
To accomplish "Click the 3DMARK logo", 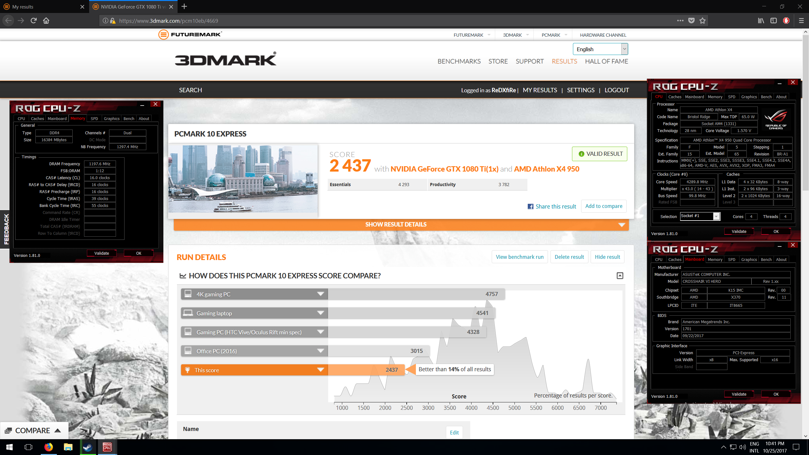I will [x=226, y=59].
